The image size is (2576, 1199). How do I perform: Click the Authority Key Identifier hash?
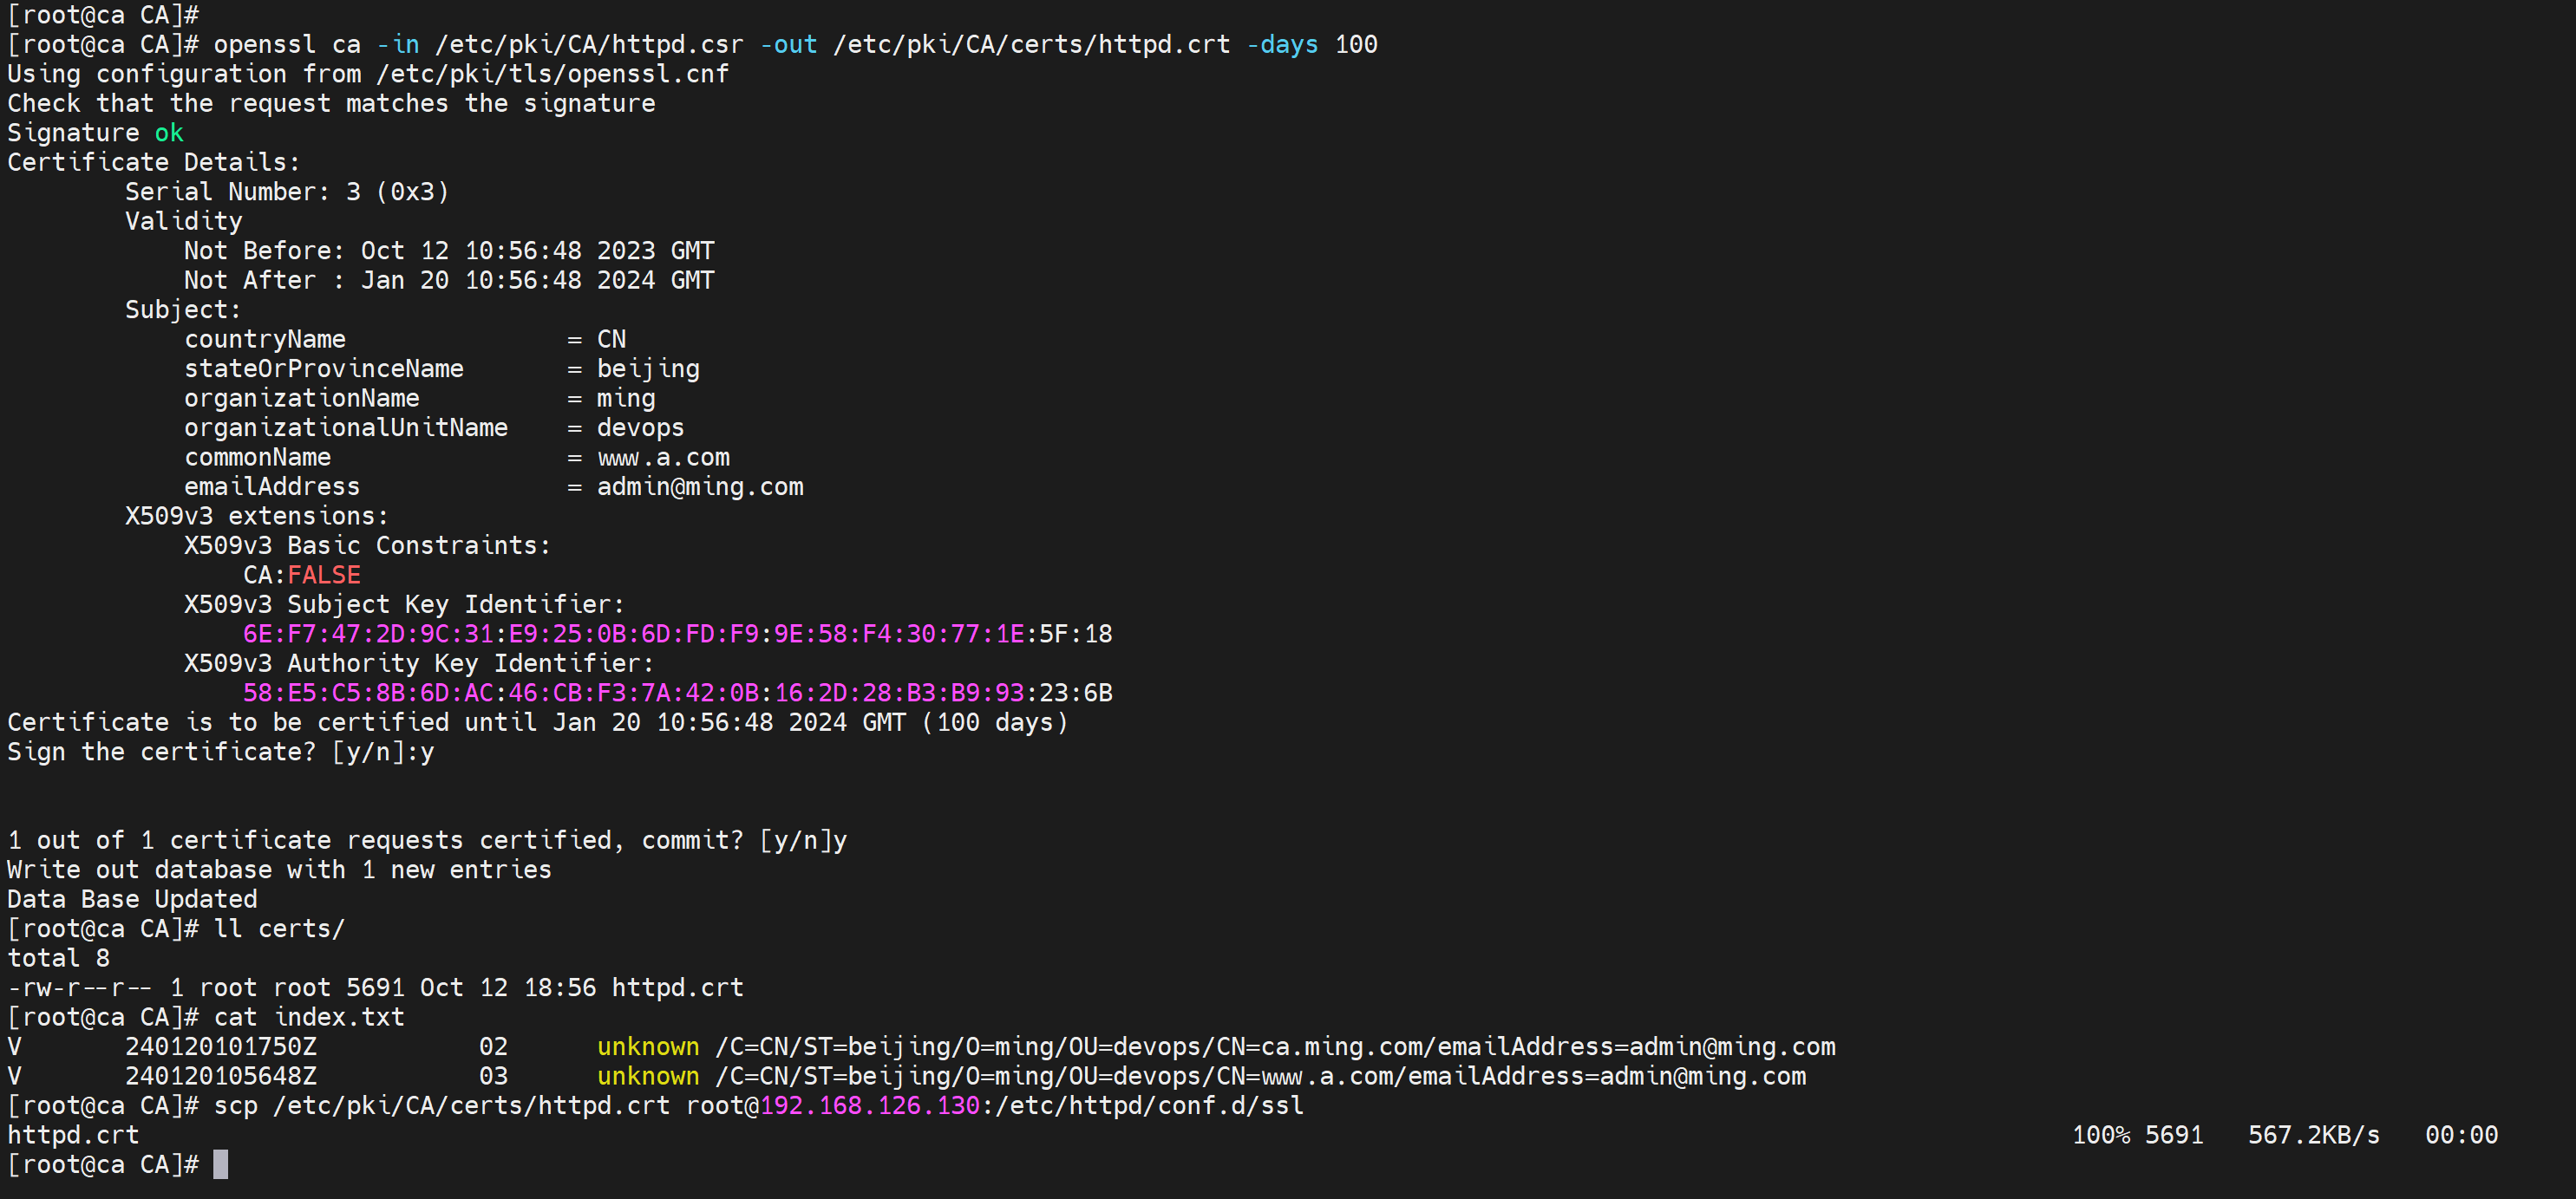(678, 692)
